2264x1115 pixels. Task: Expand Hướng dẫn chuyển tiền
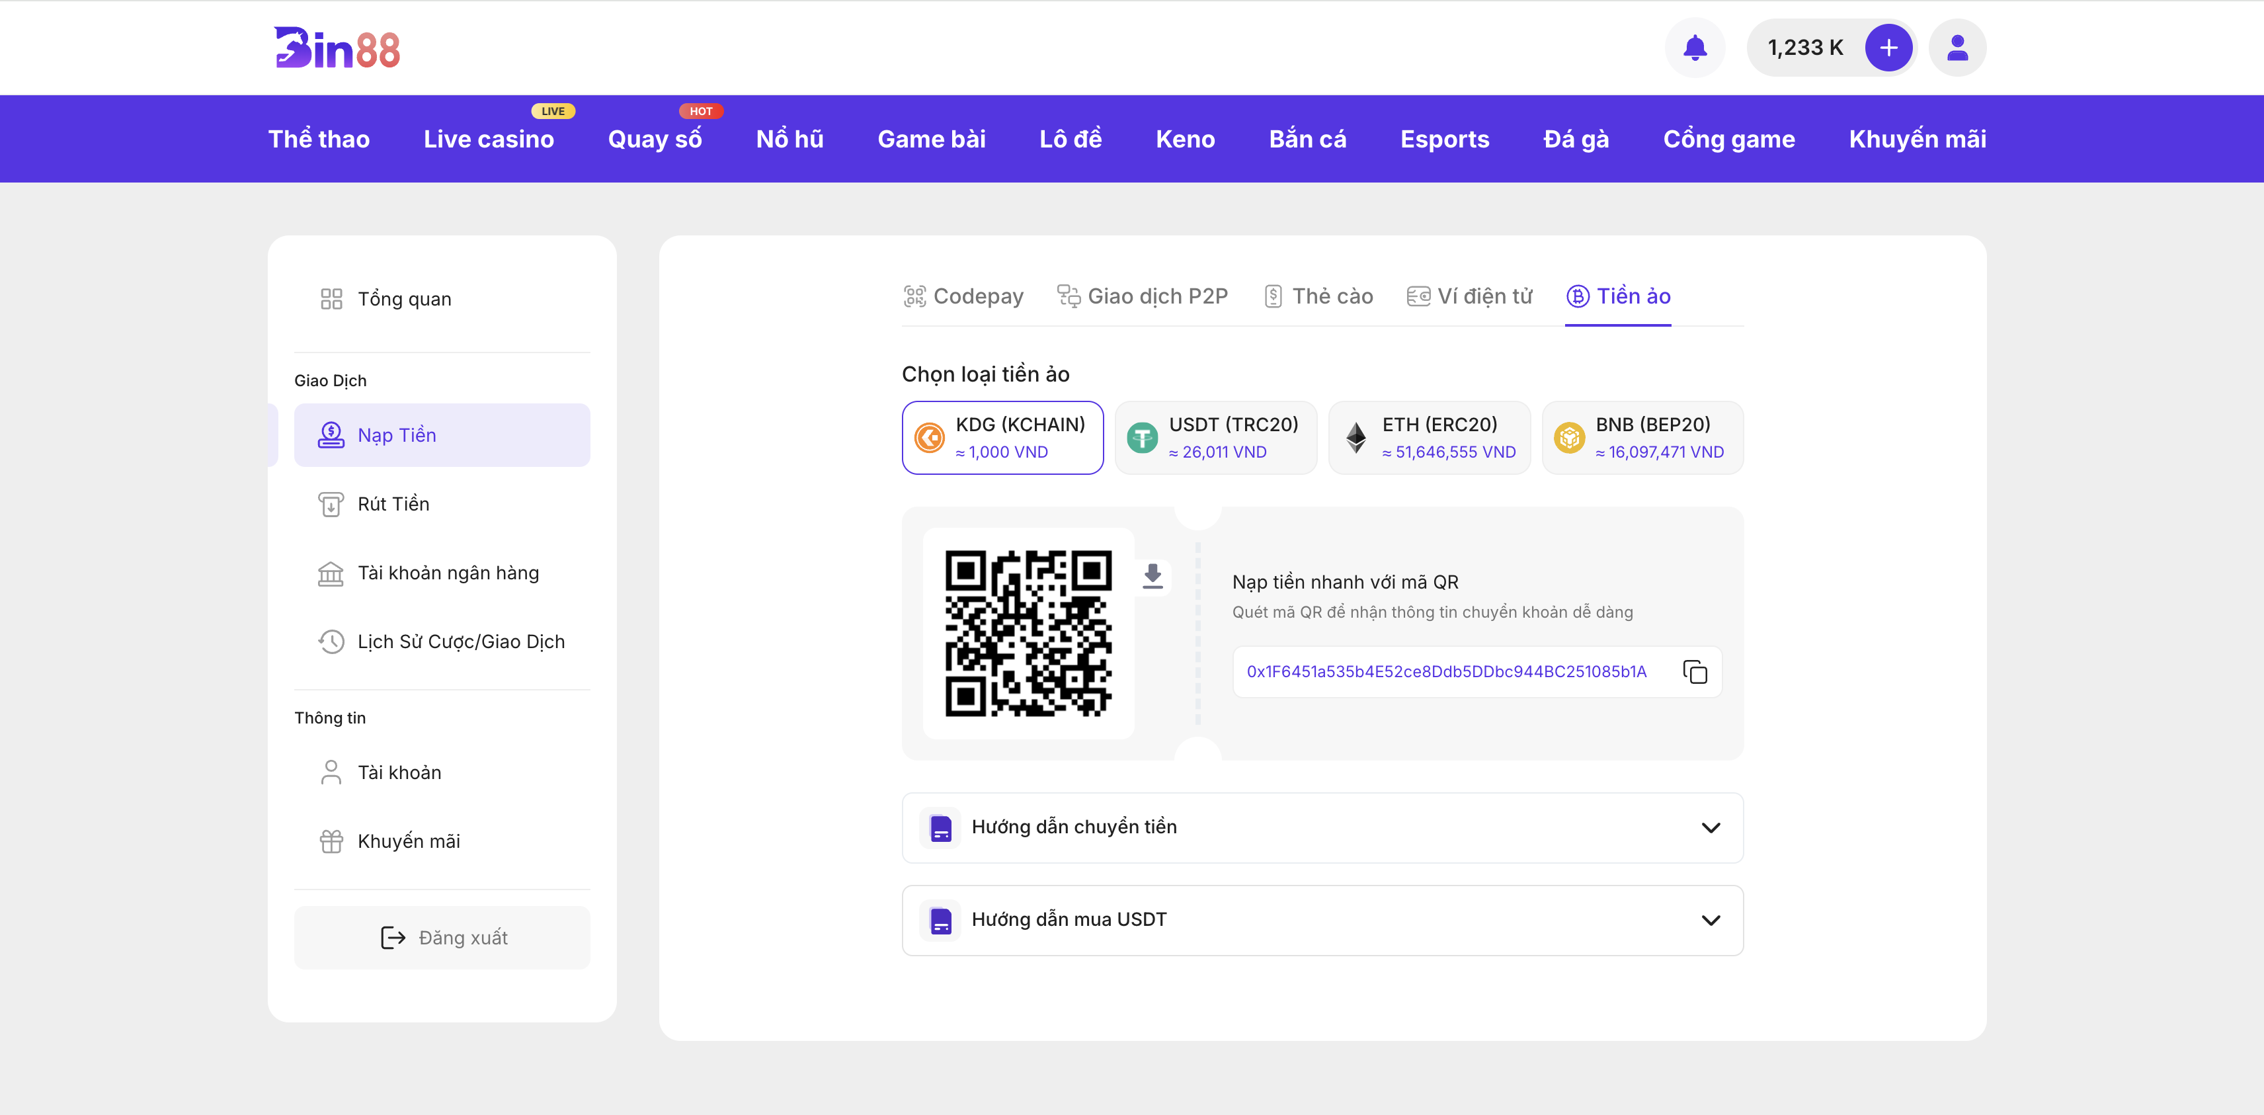point(1322,827)
